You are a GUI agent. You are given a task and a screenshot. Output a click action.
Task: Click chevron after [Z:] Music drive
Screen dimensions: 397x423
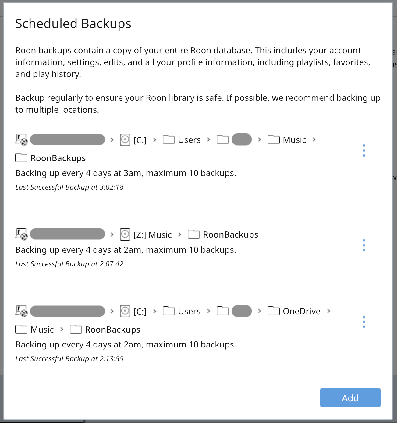(x=180, y=234)
